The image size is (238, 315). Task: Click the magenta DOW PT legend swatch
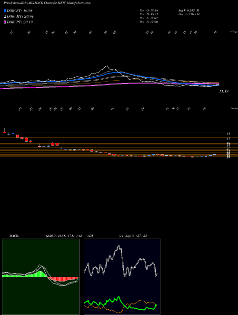(x=5, y=22)
